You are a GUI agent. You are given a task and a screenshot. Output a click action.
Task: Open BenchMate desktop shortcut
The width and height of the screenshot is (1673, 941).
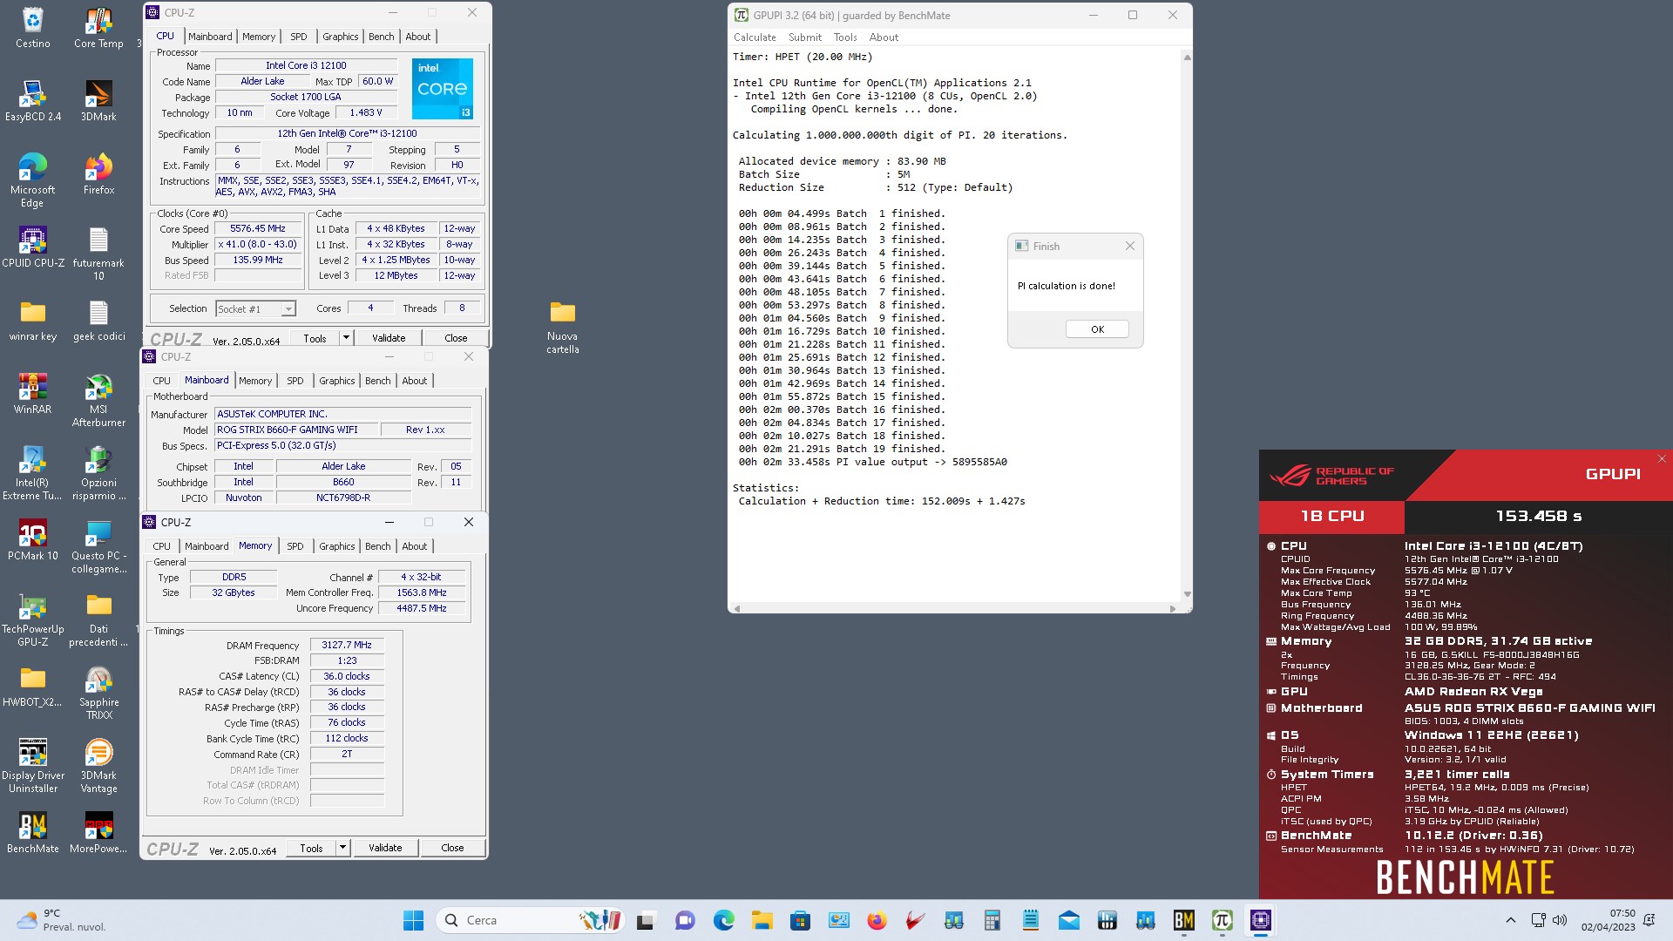point(32,832)
